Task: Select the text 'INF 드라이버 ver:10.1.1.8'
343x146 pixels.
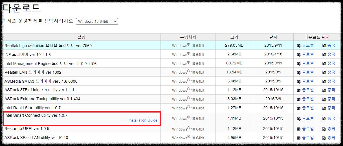Action: coord(28,54)
